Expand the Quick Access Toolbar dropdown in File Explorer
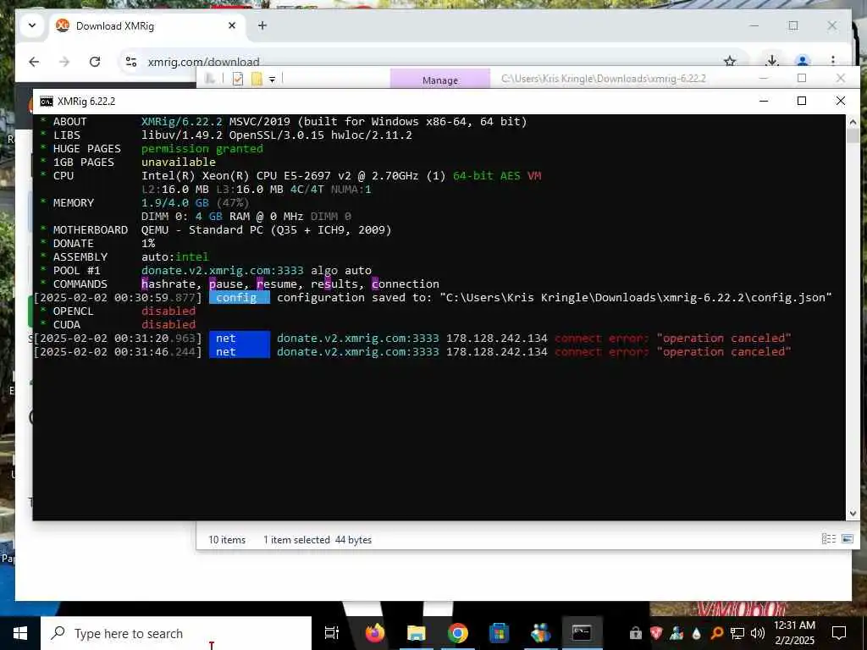The image size is (867, 650). pos(272,80)
